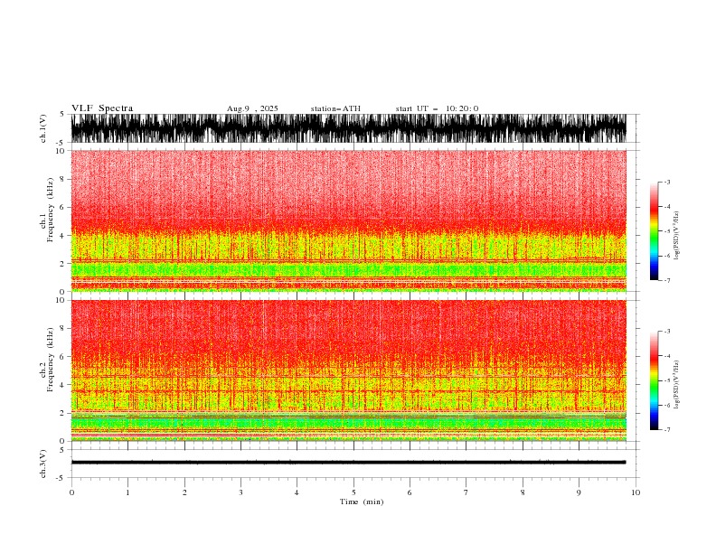
Task: Click the blue-green 1-2 kHz band in ch.2 spectrogram
Action: coord(348,423)
